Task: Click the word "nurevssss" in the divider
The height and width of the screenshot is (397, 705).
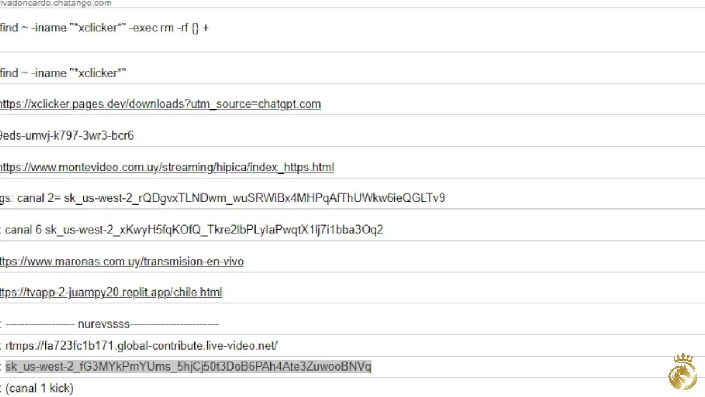Action: 104,324
